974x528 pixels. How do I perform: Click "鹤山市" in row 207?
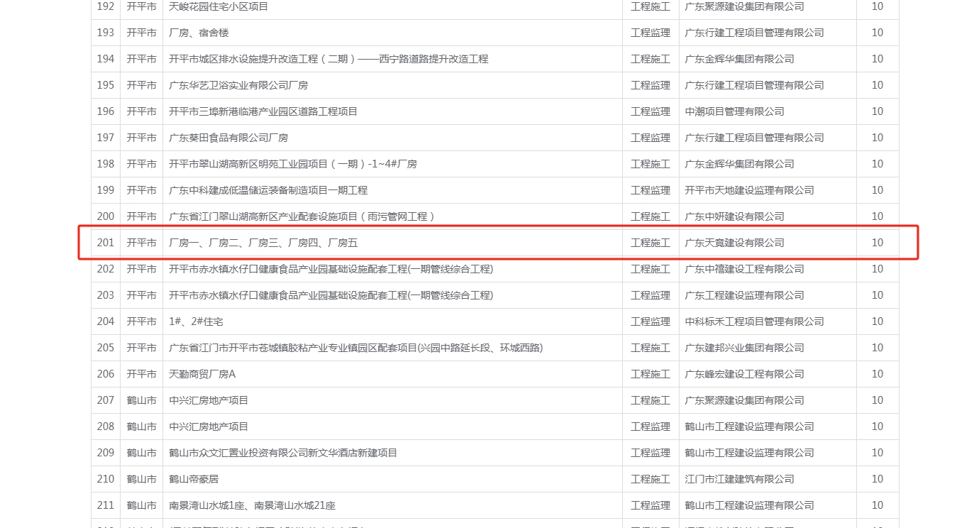[141, 400]
